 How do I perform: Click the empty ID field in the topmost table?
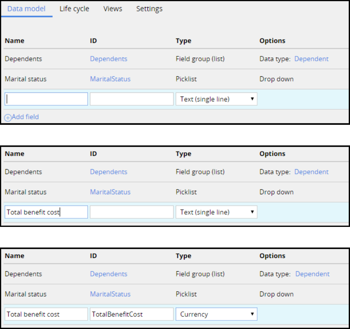pyautogui.click(x=131, y=99)
